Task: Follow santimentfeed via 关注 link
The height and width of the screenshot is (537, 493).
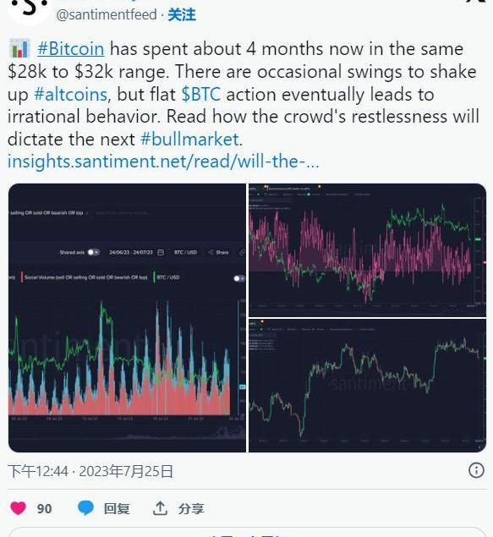Action: click(x=182, y=14)
